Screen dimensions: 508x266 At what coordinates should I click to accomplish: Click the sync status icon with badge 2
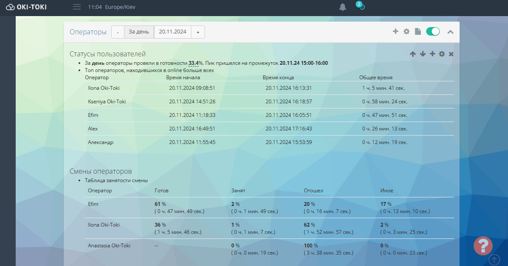(360, 6)
